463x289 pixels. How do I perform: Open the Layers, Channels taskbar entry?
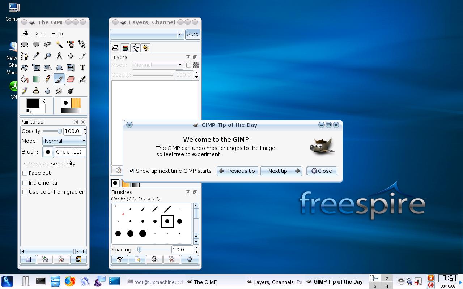point(275,282)
